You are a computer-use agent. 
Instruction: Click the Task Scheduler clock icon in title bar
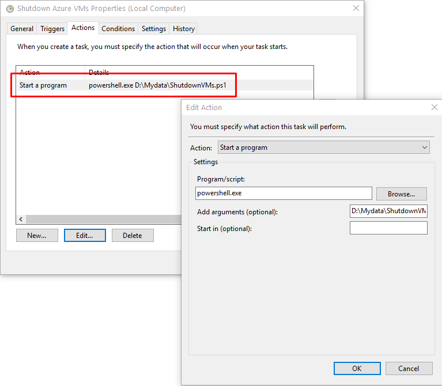(x=10, y=9)
